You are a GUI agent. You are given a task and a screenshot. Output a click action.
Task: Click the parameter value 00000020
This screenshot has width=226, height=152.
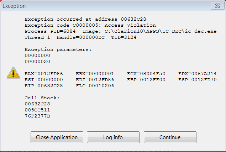tap(37, 62)
